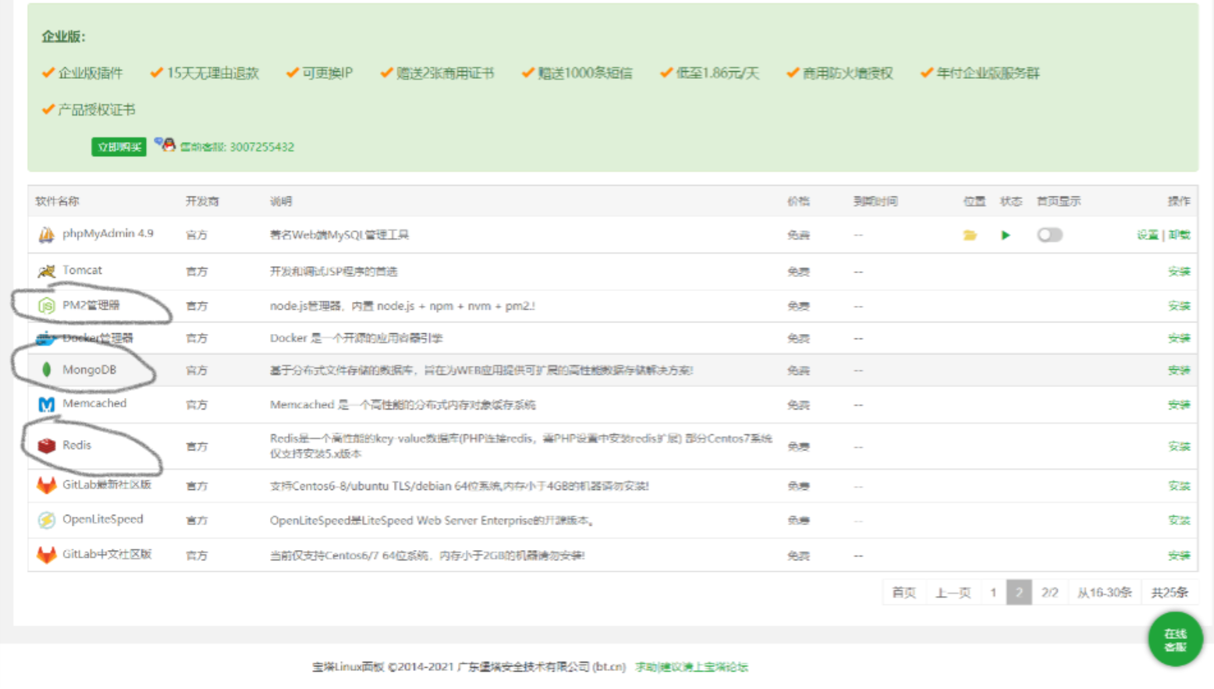Click the 企业版插件 feature text

(x=90, y=73)
